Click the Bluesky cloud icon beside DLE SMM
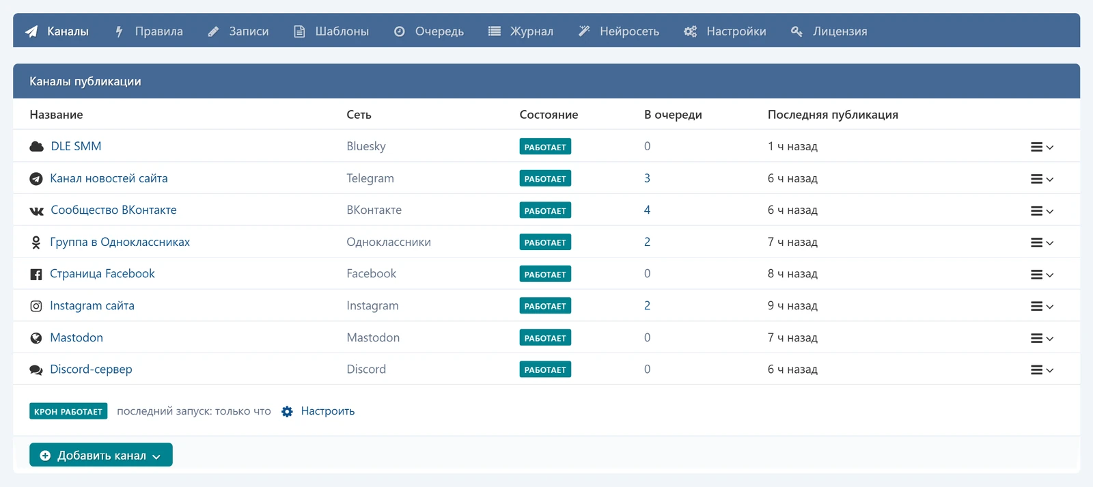This screenshot has height=487, width=1093. click(36, 146)
